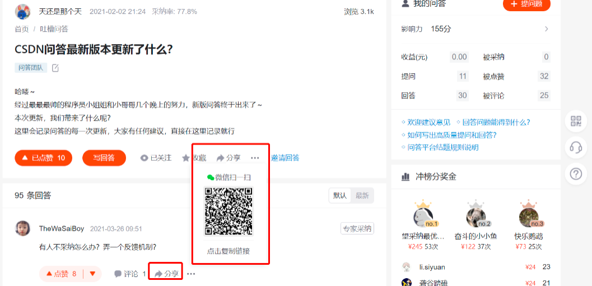Screen dimensions: 592x286
Task: Click the 专家采纳 badge
Action: 357,228
